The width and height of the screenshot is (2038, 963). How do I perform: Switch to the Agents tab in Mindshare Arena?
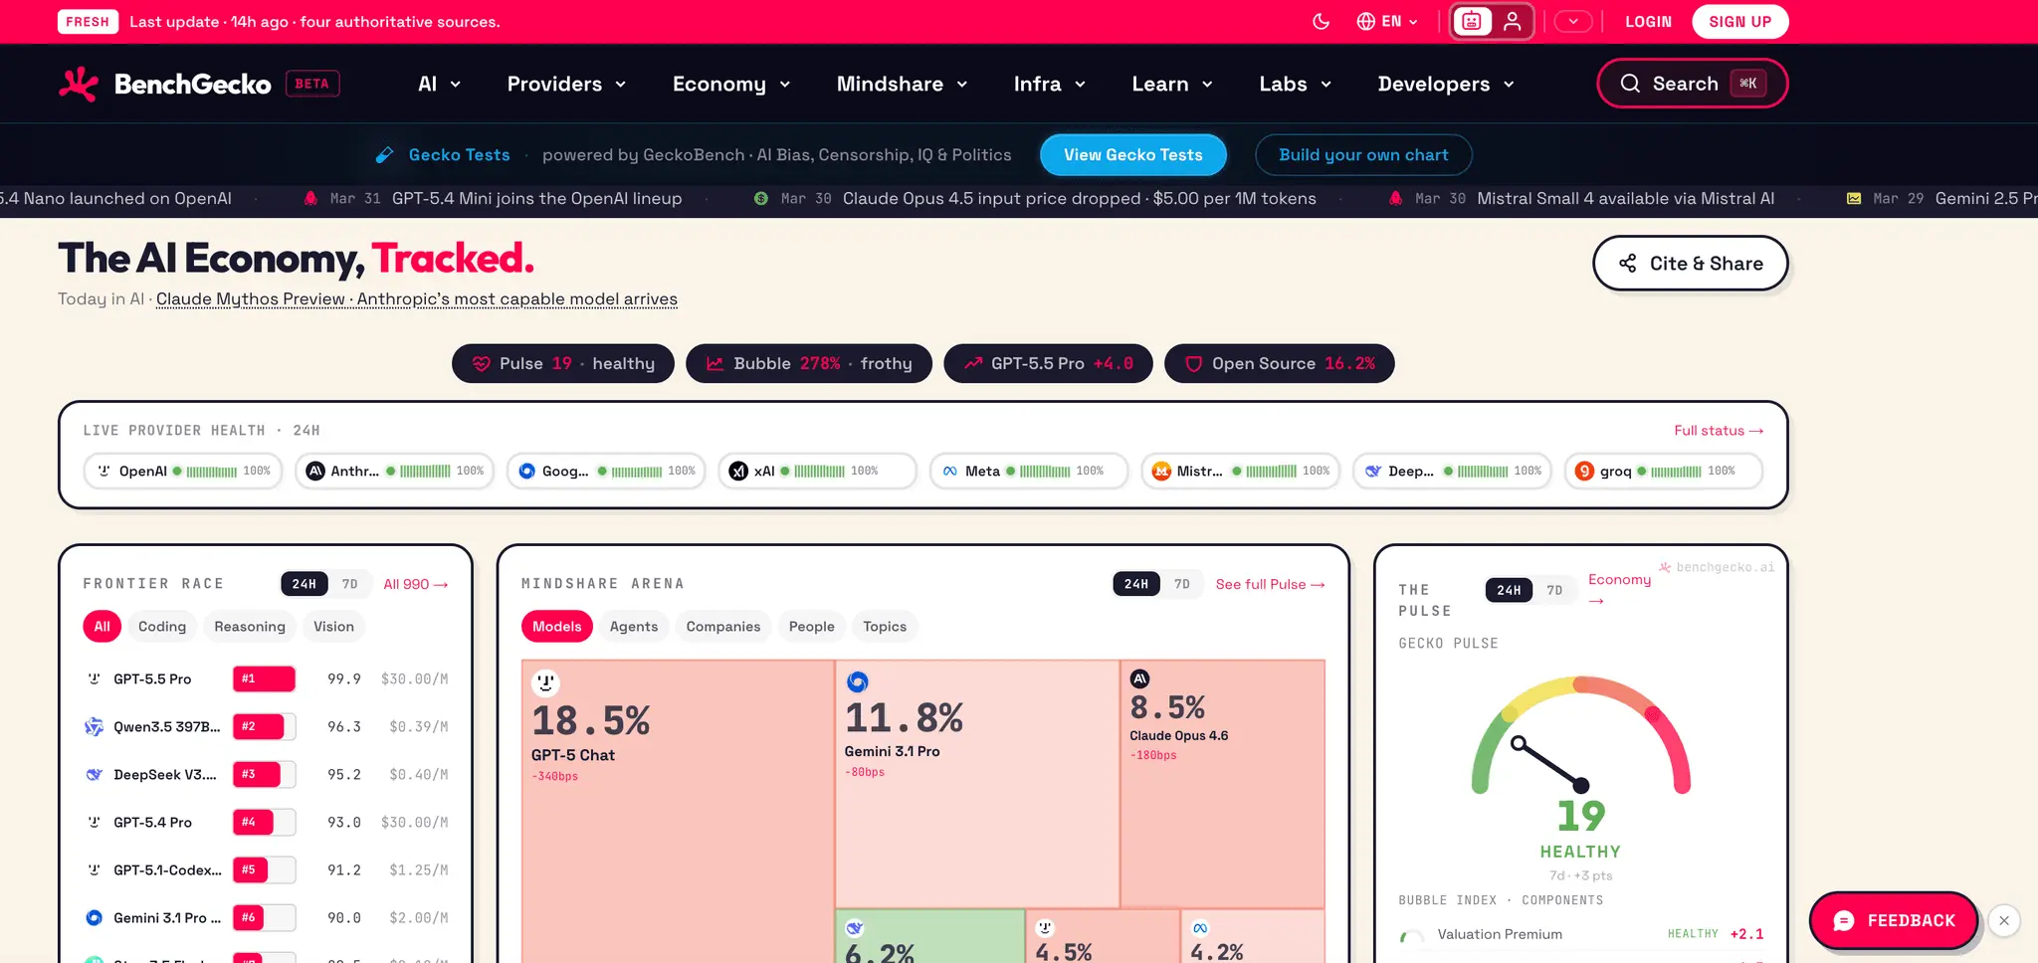[x=634, y=627]
